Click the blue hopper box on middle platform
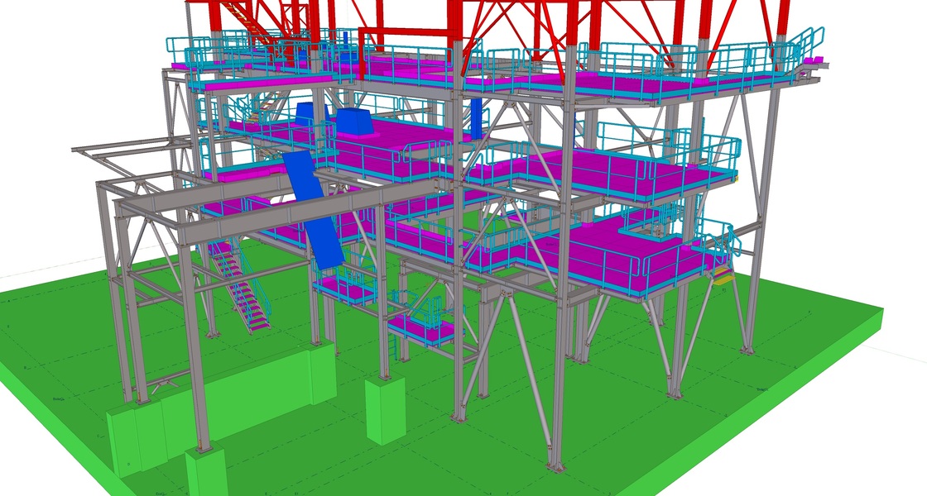927x496 pixels. point(354,123)
